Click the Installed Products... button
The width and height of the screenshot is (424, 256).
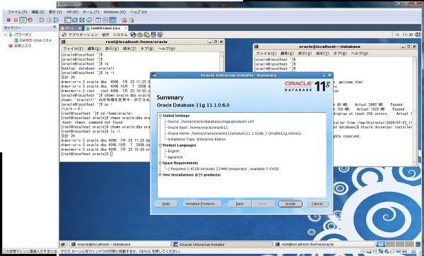[202, 204]
